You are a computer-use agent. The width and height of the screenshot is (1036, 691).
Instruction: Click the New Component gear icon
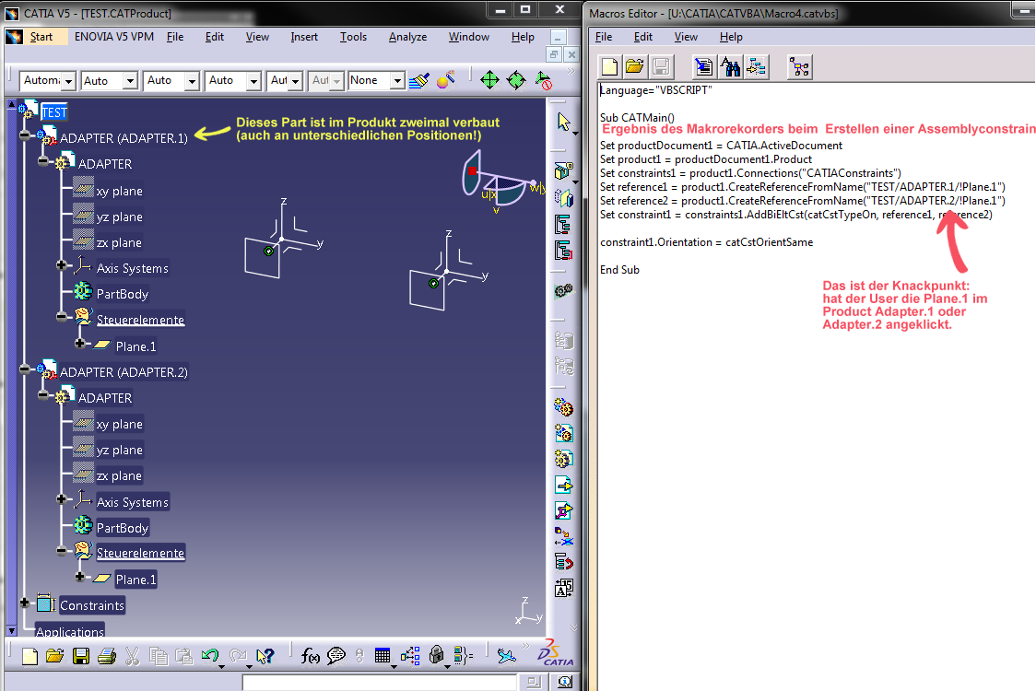(x=563, y=407)
